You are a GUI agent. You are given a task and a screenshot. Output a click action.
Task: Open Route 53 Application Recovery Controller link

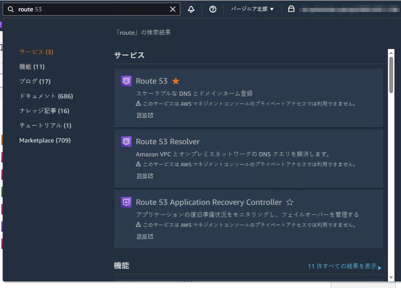pos(209,202)
